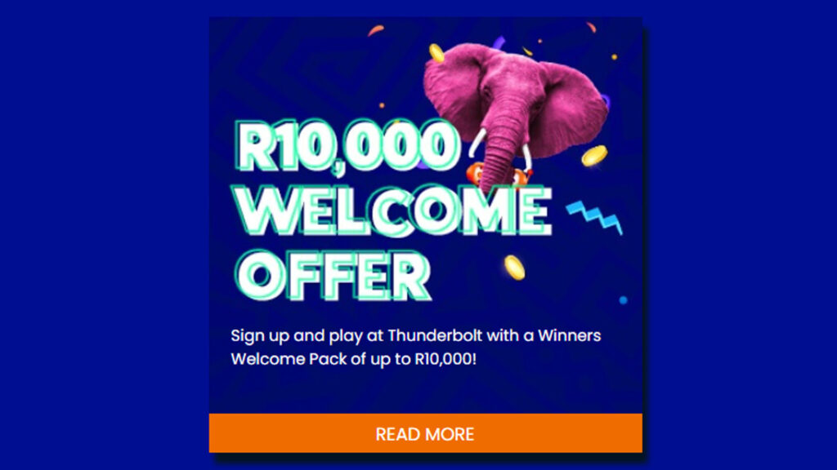Viewport: 837px width, 470px height.
Task: Click the word Thunderbolt in the description
Action: (435, 335)
